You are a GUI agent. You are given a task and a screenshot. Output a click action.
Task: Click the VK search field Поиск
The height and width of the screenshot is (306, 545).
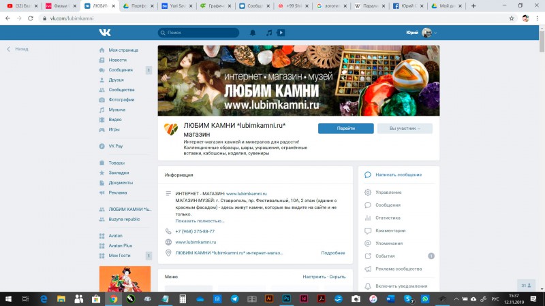pyautogui.click(x=198, y=33)
